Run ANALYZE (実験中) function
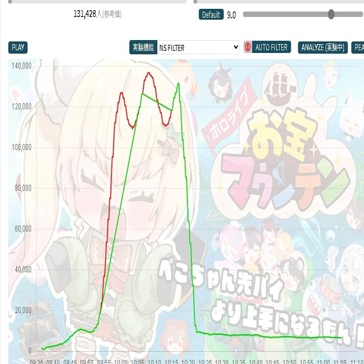Image resolution: width=364 pixels, height=364 pixels. [x=323, y=48]
